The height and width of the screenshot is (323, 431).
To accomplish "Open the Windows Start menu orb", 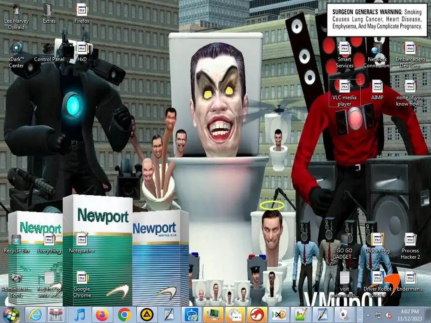I will coord(11,315).
